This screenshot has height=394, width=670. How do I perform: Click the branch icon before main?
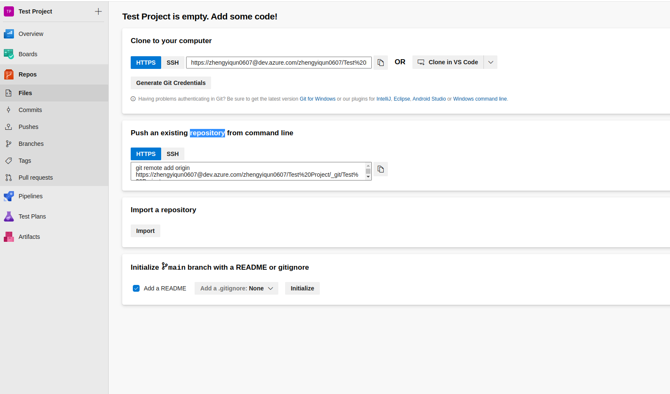pyautogui.click(x=165, y=266)
